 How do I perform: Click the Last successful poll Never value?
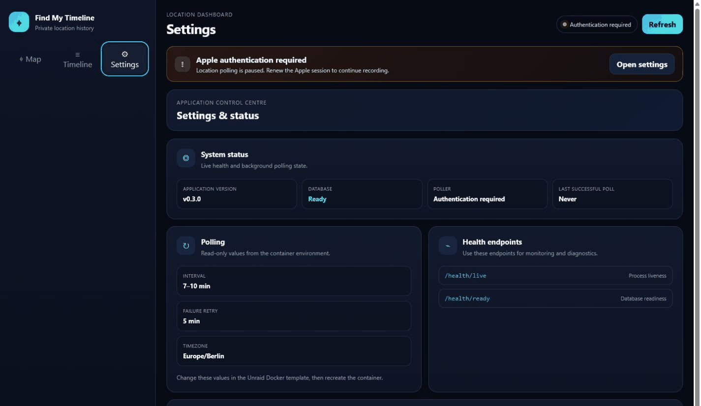click(567, 199)
